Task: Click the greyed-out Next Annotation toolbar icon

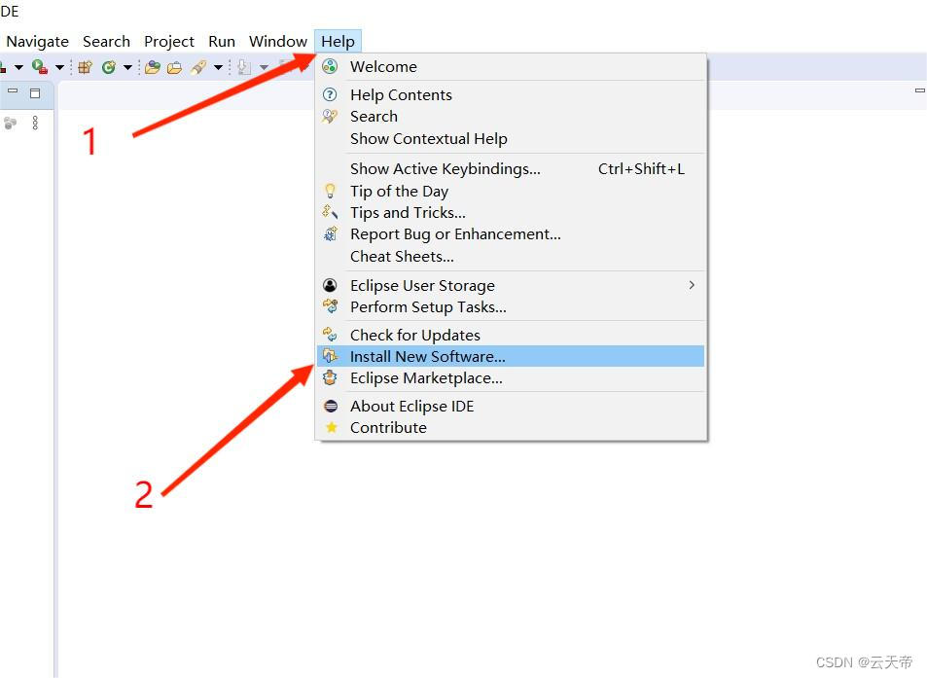Action: 244,67
